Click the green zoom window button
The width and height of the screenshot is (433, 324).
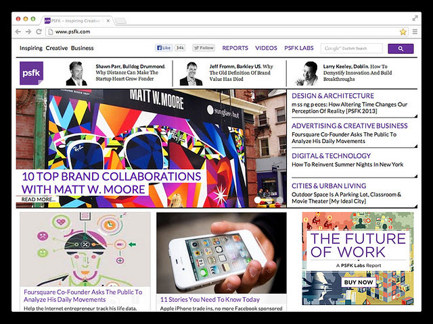pos(33,19)
